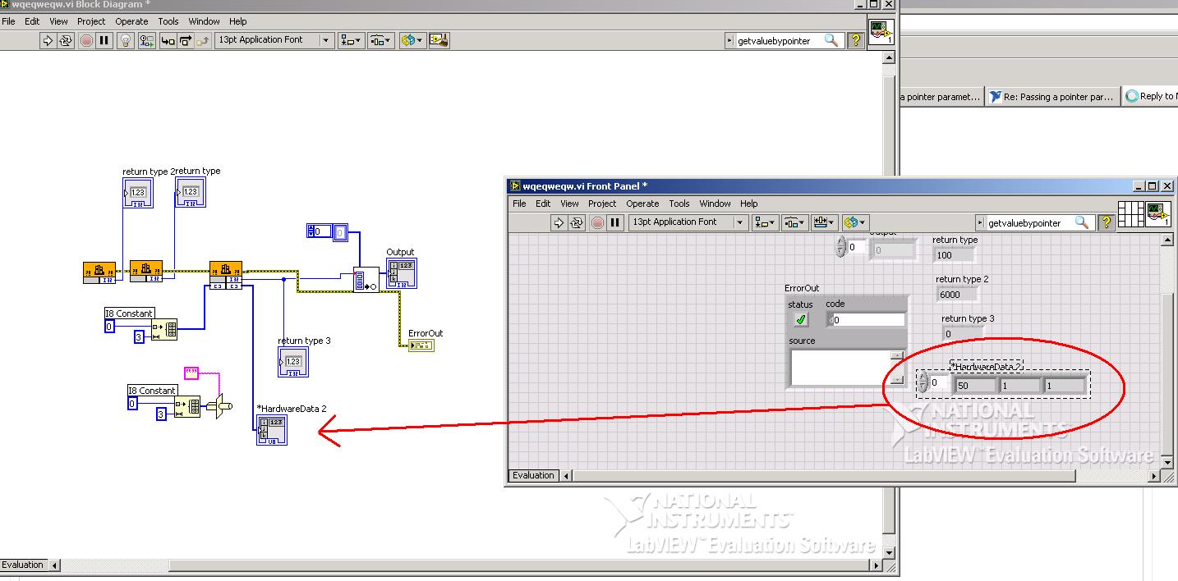Select *HardwareData 2 terminal on diagram

272,429
